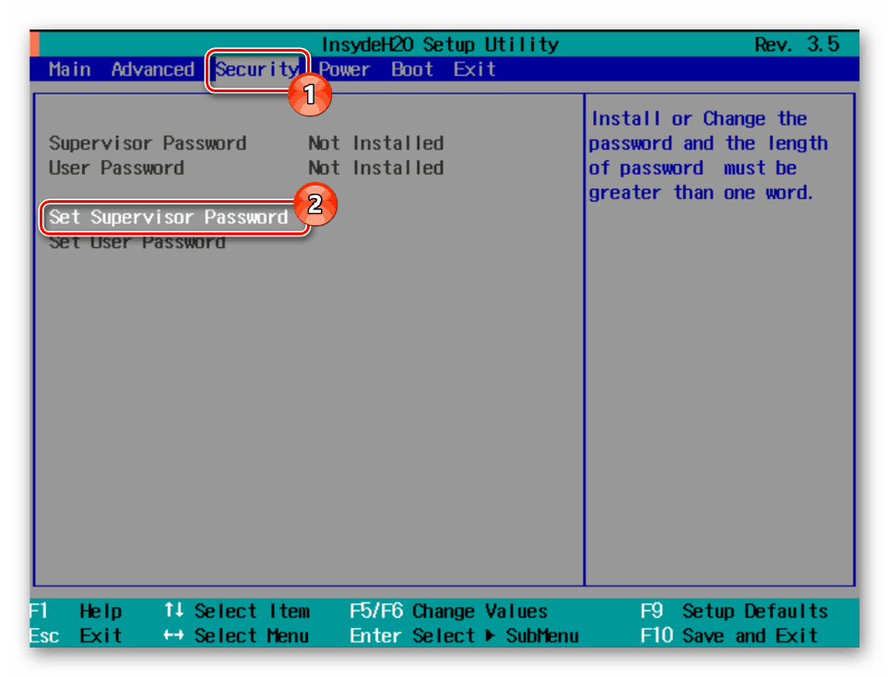Click the red number 1 badge

[310, 93]
